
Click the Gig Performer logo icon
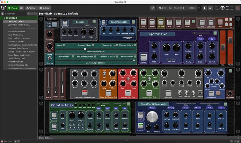tap(3, 8)
